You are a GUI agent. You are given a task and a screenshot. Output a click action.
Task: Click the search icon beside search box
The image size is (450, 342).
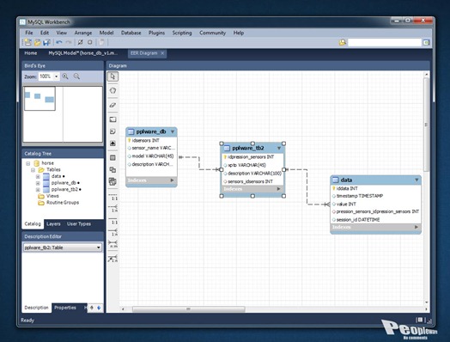click(x=342, y=42)
